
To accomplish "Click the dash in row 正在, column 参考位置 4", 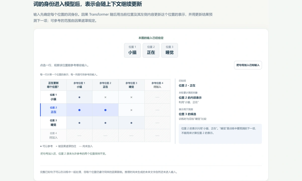I will (x=157, y=110).
